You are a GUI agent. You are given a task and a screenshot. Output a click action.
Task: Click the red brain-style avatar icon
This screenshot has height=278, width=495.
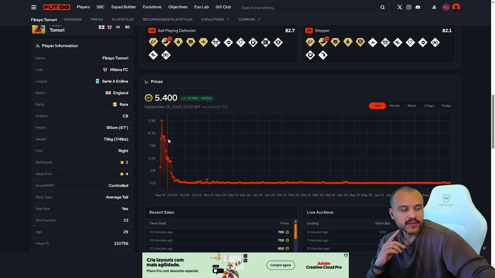click(x=446, y=7)
